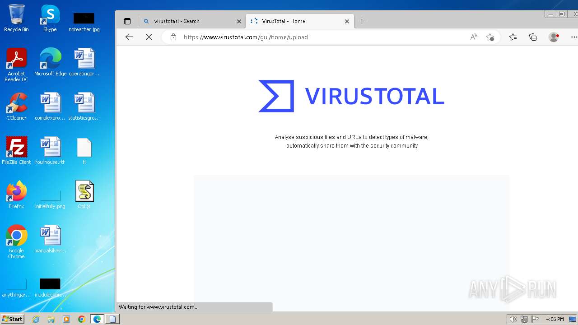The width and height of the screenshot is (578, 325).
Task: Click the show desktop tray icon
Action: click(x=573, y=319)
